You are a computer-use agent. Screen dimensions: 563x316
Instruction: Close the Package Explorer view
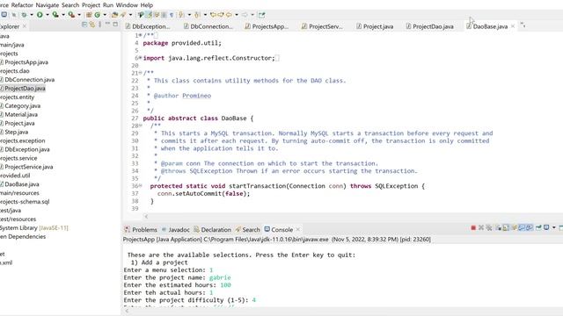point(25,26)
